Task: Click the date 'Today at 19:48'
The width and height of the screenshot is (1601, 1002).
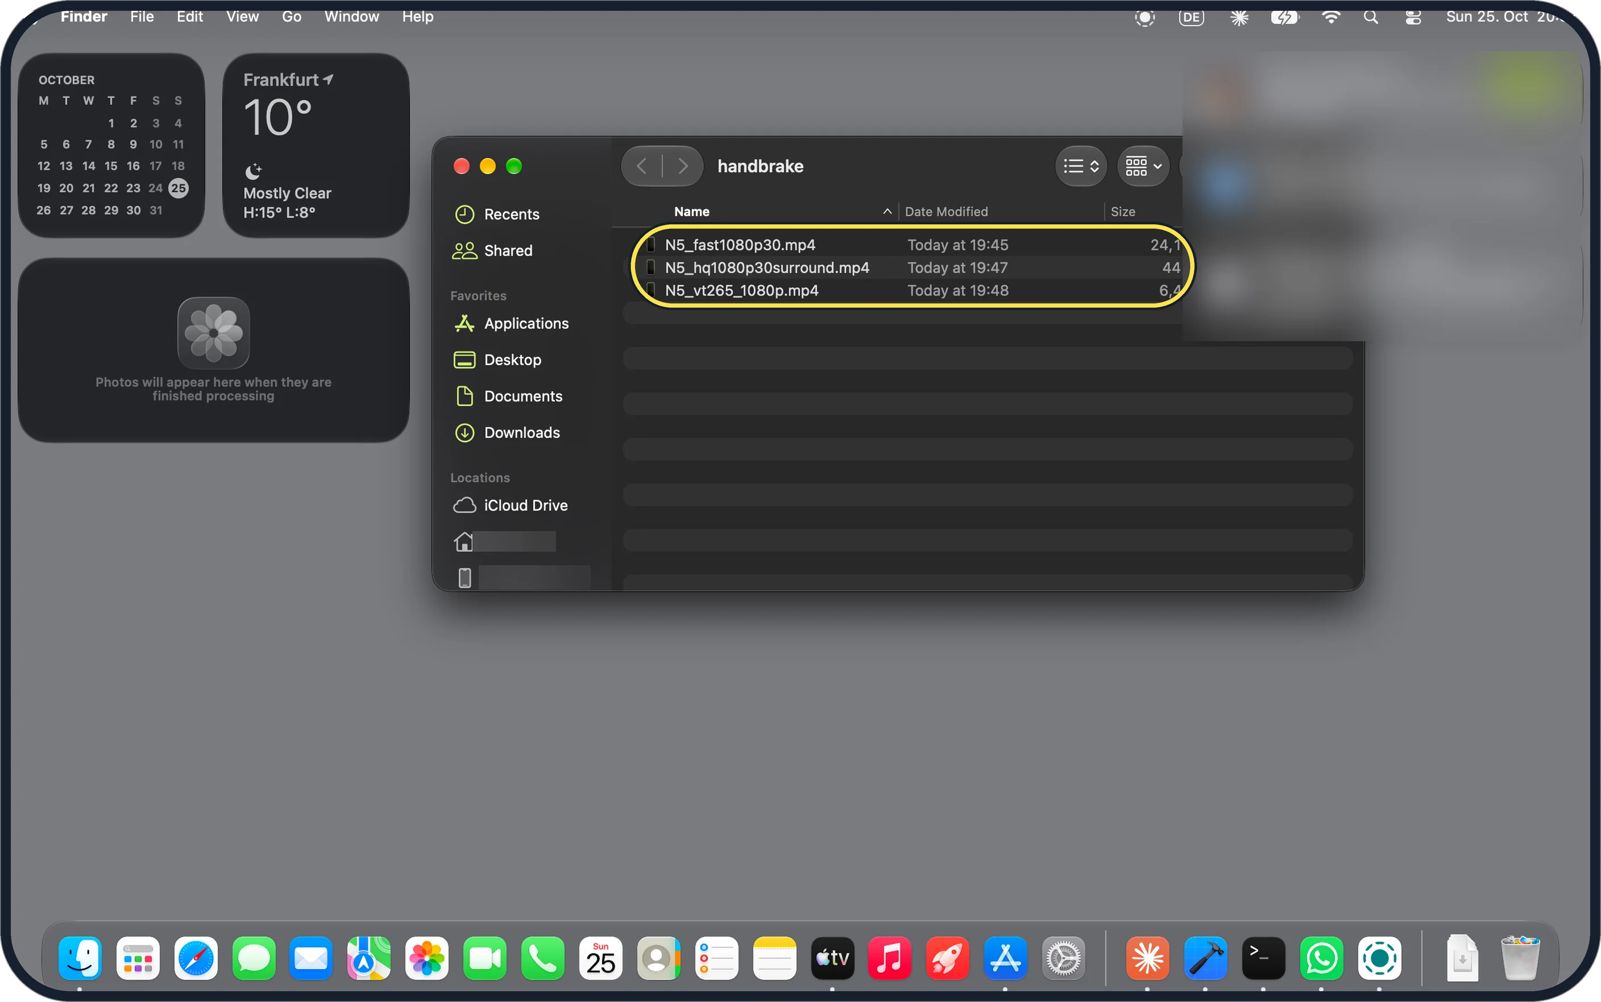Action: [957, 290]
